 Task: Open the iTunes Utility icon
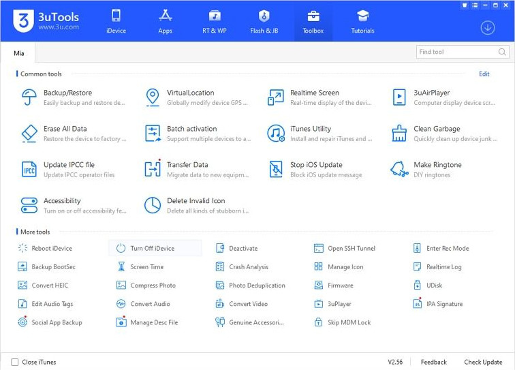[276, 134]
